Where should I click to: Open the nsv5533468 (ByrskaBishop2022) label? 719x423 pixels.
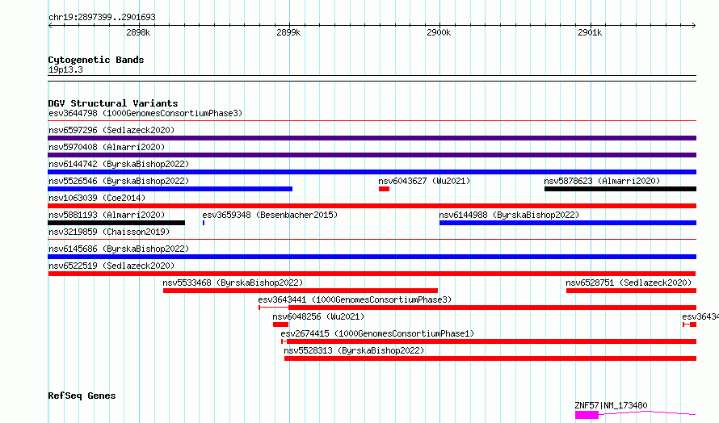coord(233,283)
